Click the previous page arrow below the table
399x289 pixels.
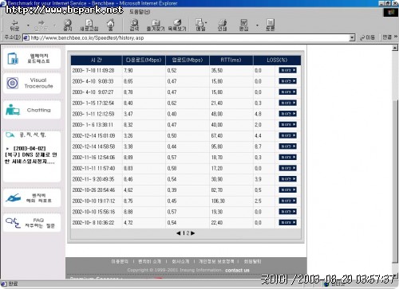click(179, 233)
